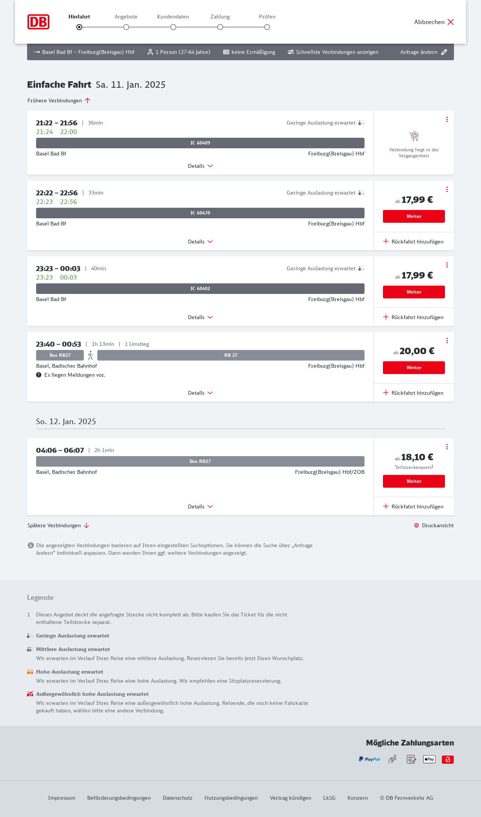Show Details for the 04:06 Bus RB27 connection
The height and width of the screenshot is (817, 481).
pos(200,507)
